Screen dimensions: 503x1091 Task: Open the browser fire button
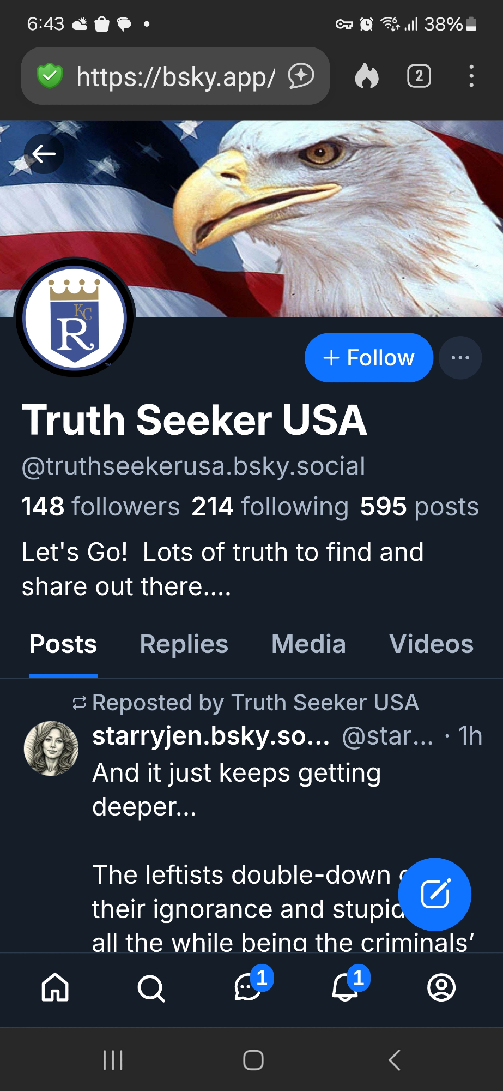[x=366, y=76]
